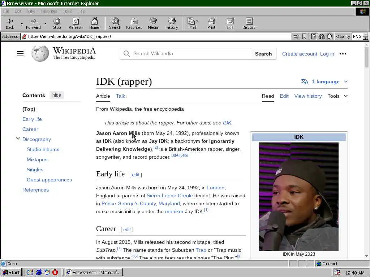Image resolution: width=370 pixels, height=277 pixels.
Task: Jump to Guest appearances in contents
Action: (49, 180)
